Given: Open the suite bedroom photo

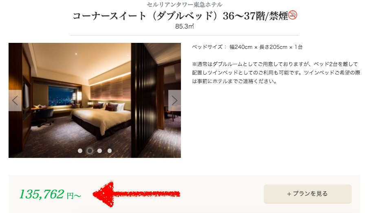Looking at the screenshot, I should 95,100.
